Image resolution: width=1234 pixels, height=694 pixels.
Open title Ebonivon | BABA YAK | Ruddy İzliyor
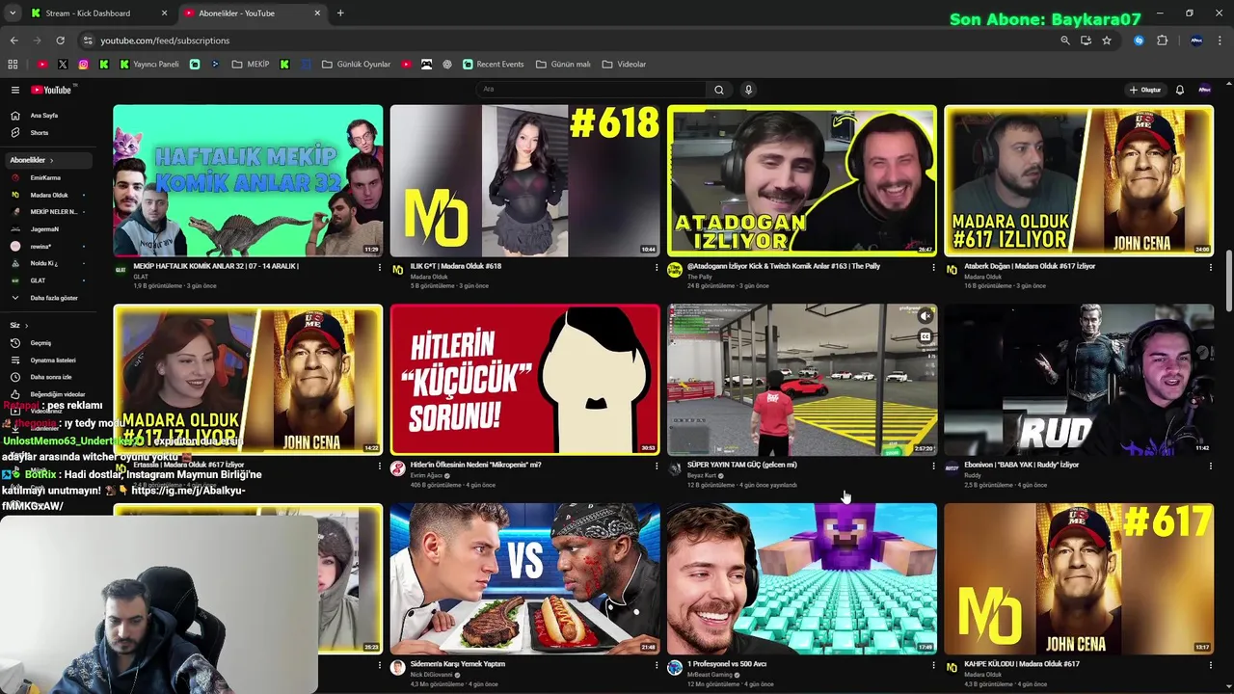pos(1021,465)
